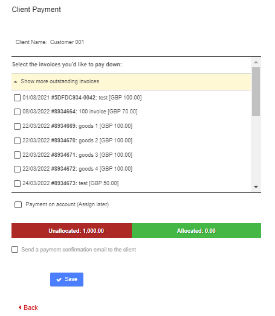
Task: Go Back to previous page
Action: click(x=28, y=308)
